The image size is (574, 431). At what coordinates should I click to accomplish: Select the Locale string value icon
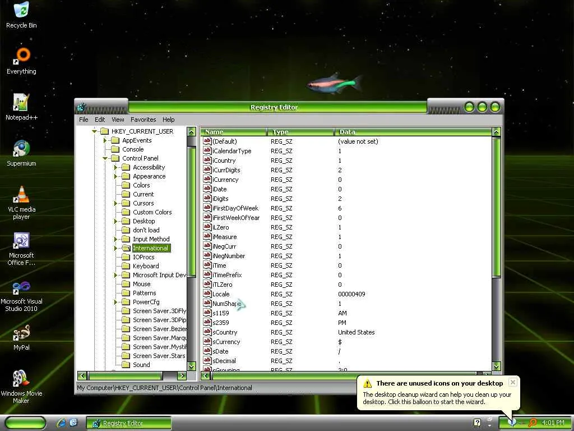(207, 294)
